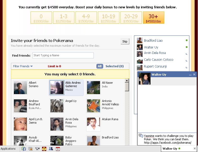Open the Events calendar icon
The height and width of the screenshot is (152, 198).
pyautogui.click(x=58, y=149)
